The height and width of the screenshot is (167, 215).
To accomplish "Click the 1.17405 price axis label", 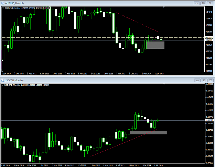I will pyautogui.click(x=209, y=97).
